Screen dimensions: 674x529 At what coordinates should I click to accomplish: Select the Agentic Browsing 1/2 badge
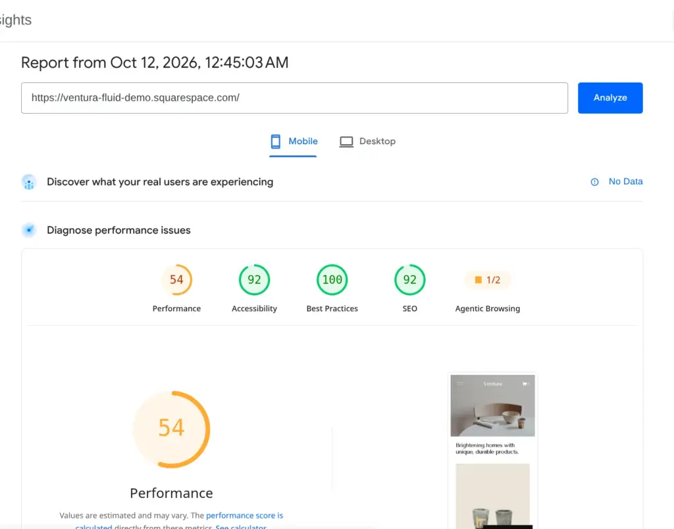pos(488,280)
